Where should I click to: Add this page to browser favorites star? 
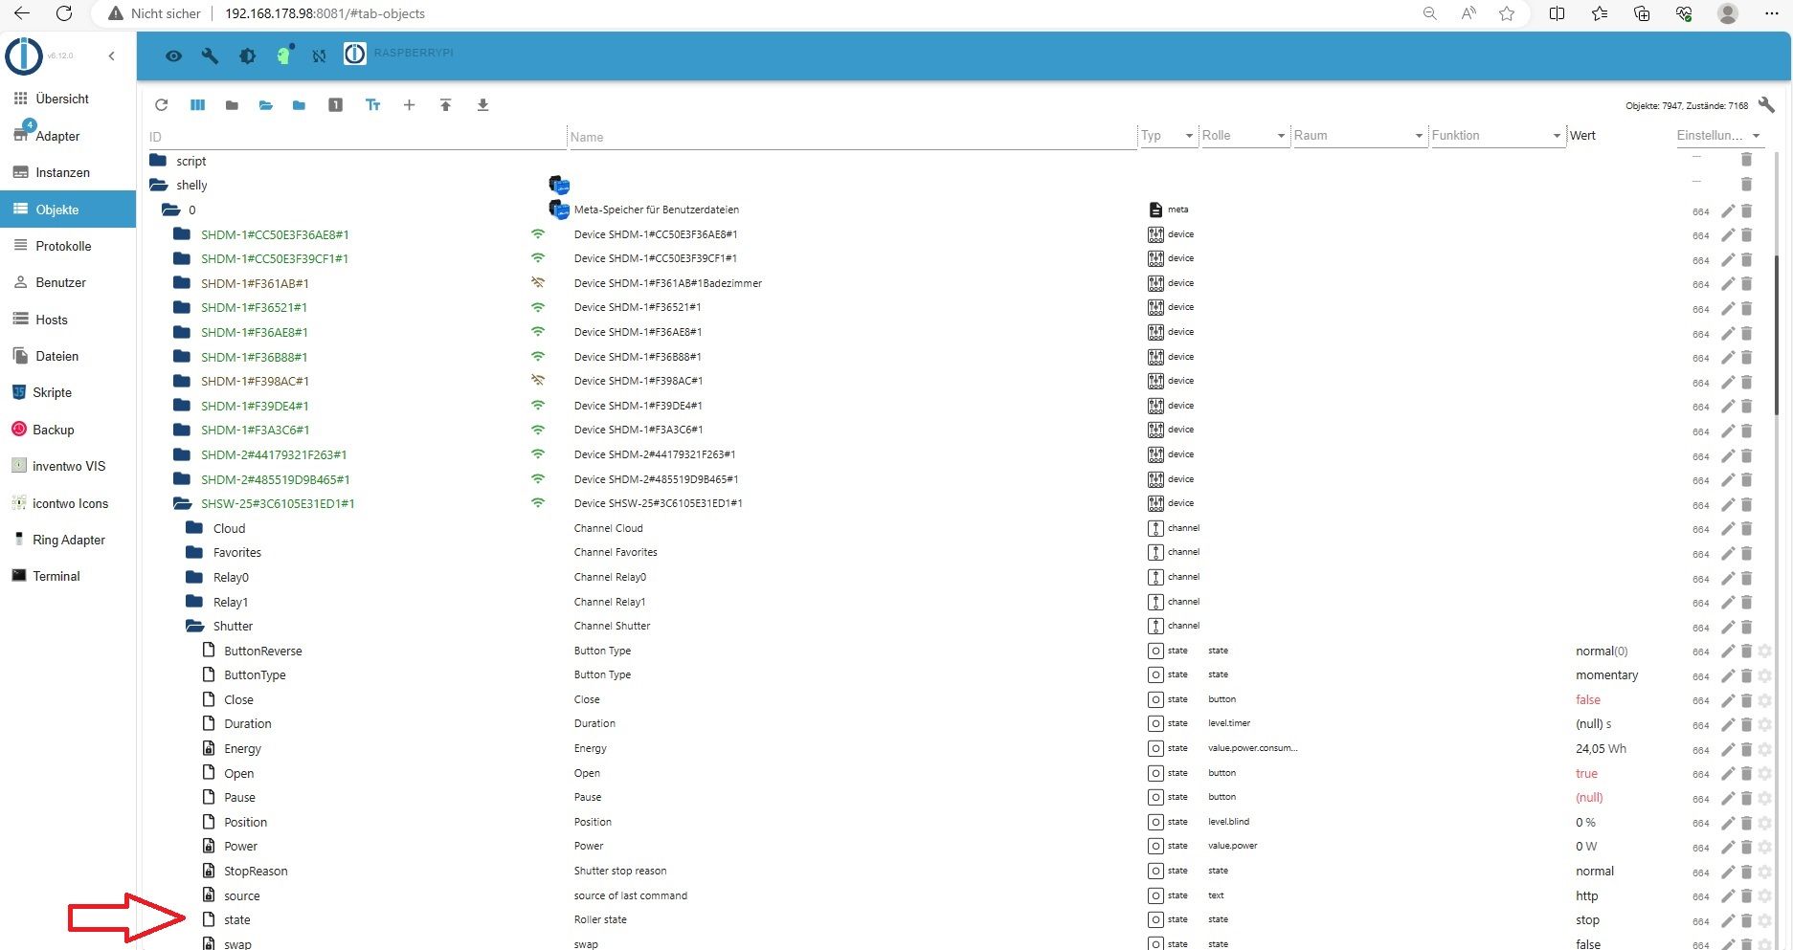(x=1507, y=13)
